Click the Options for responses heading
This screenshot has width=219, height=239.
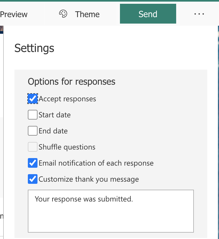[x=71, y=81]
